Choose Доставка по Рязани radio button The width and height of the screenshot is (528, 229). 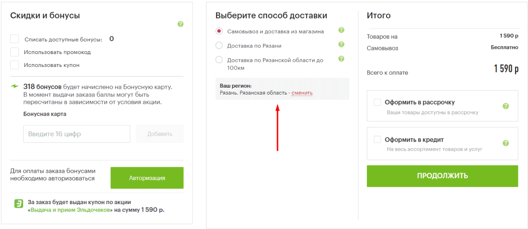pyautogui.click(x=219, y=46)
